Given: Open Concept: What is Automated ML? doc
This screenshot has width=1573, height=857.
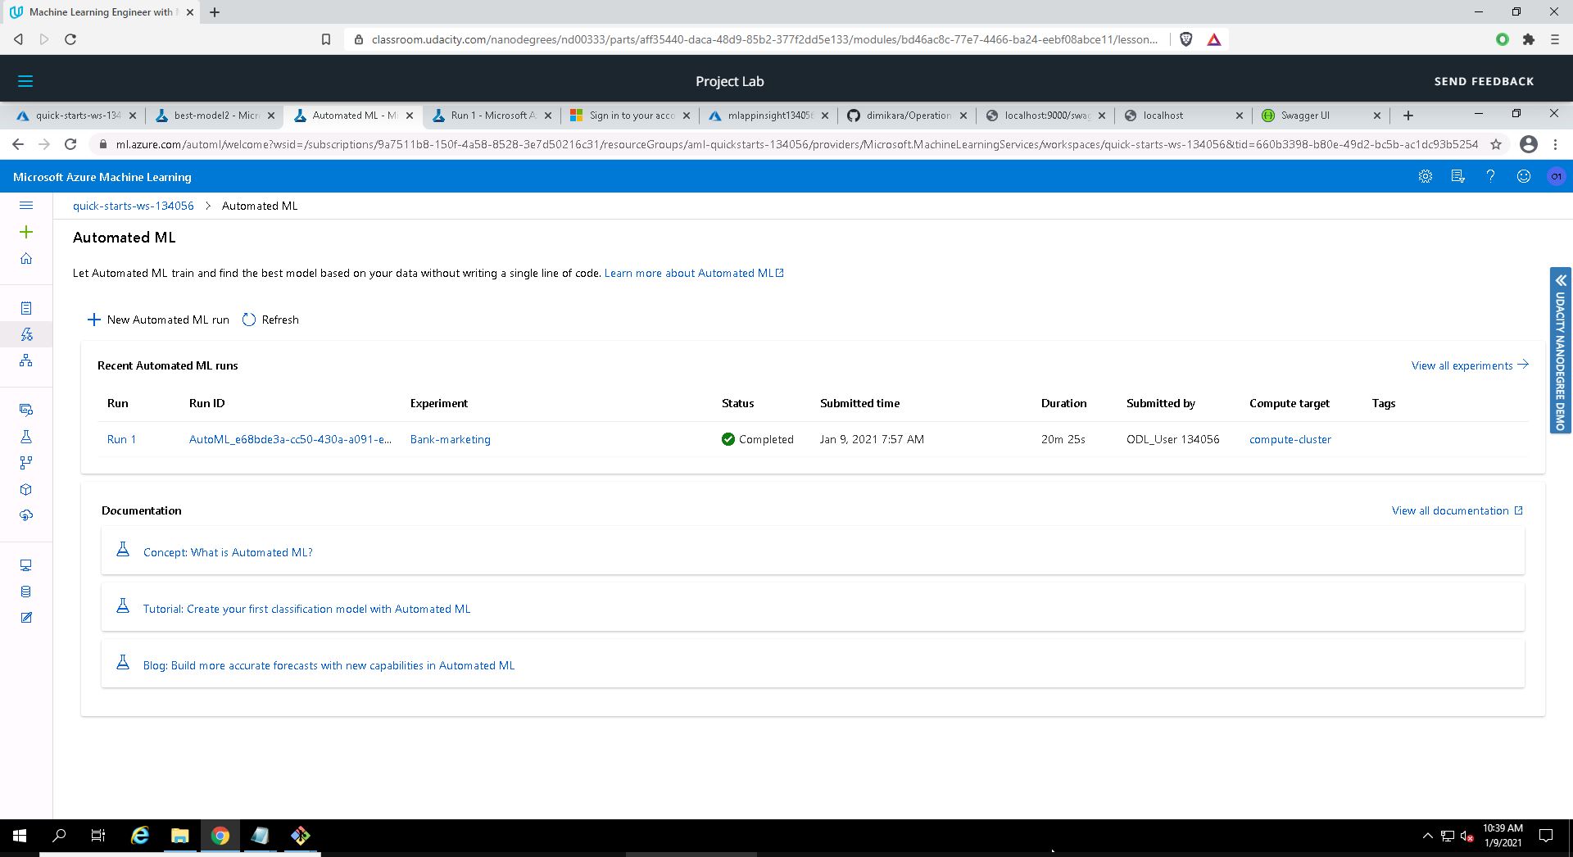Looking at the screenshot, I should point(228,552).
